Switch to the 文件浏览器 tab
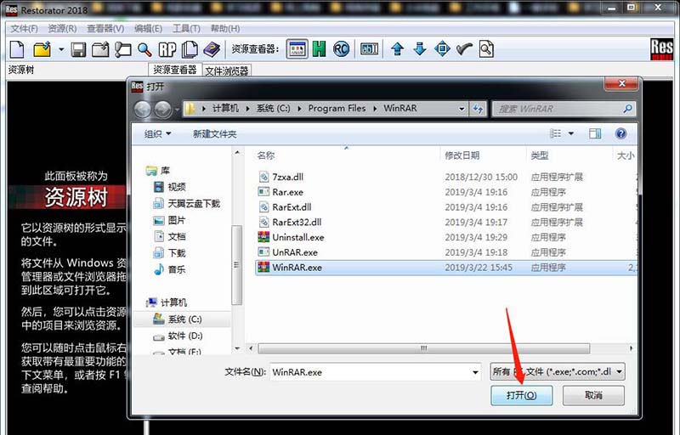Viewport: 680px width, 435px height. [x=226, y=71]
